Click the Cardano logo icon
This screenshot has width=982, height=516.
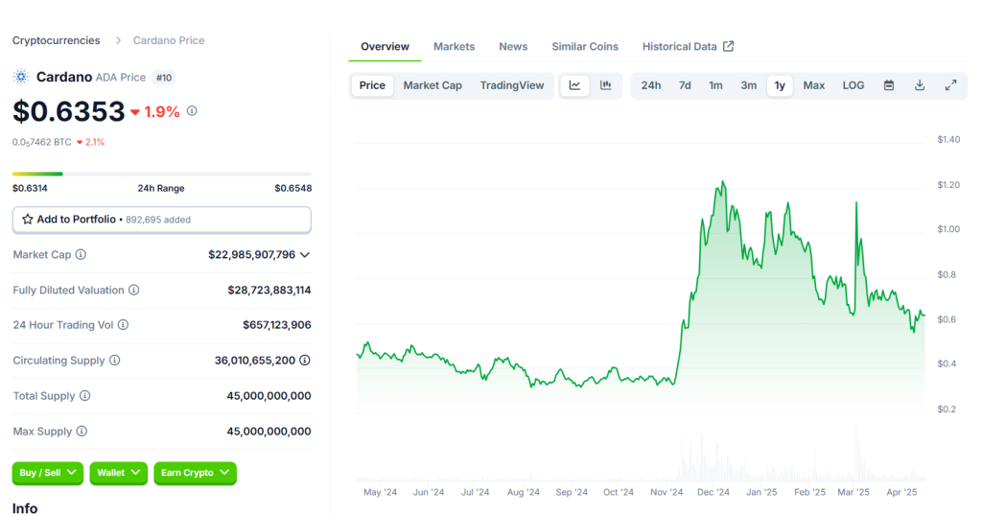(x=21, y=77)
